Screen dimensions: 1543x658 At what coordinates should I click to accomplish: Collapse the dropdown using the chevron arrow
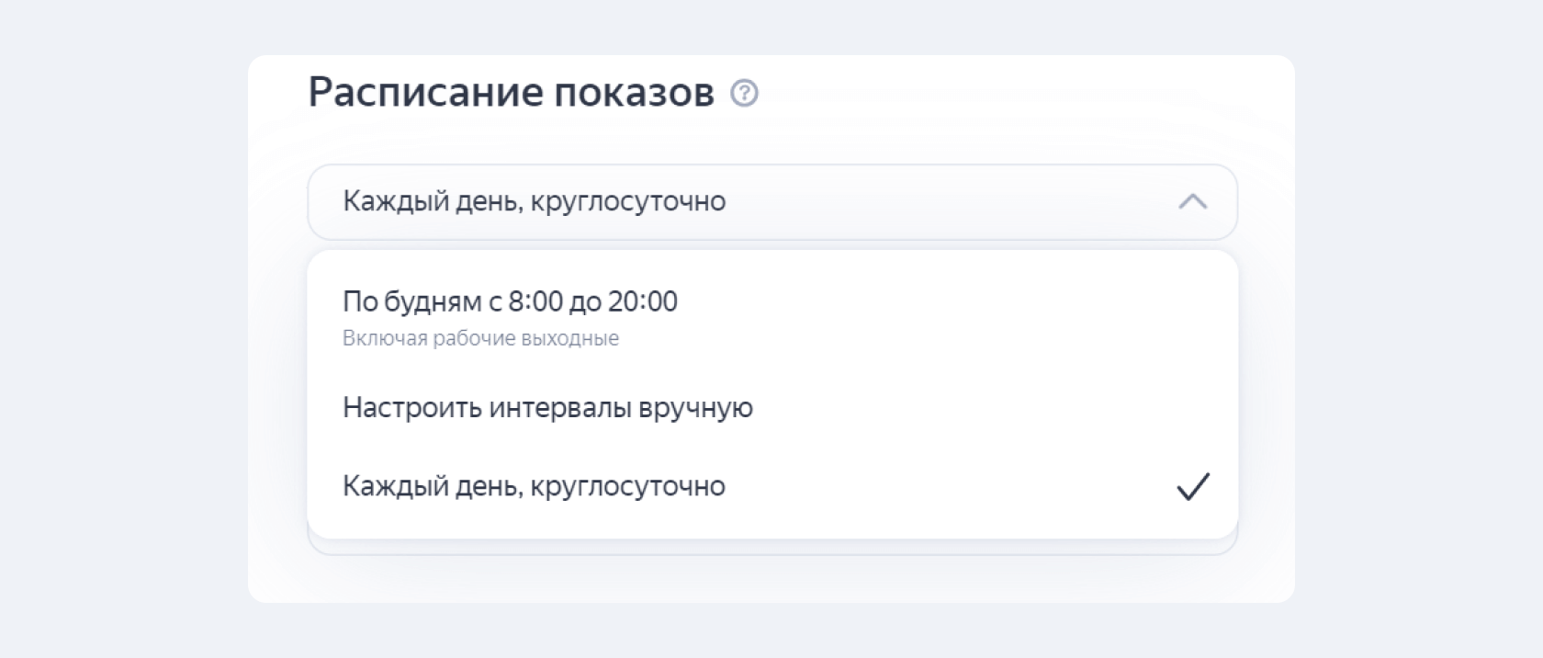[x=1192, y=202]
